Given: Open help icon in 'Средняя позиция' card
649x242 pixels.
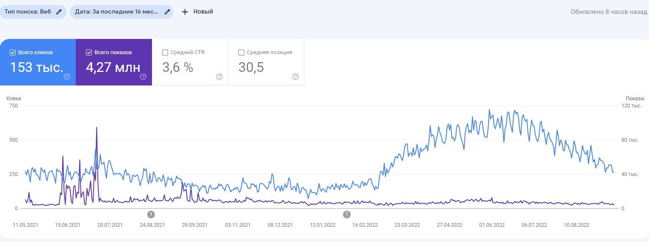Looking at the screenshot, I should point(296,77).
